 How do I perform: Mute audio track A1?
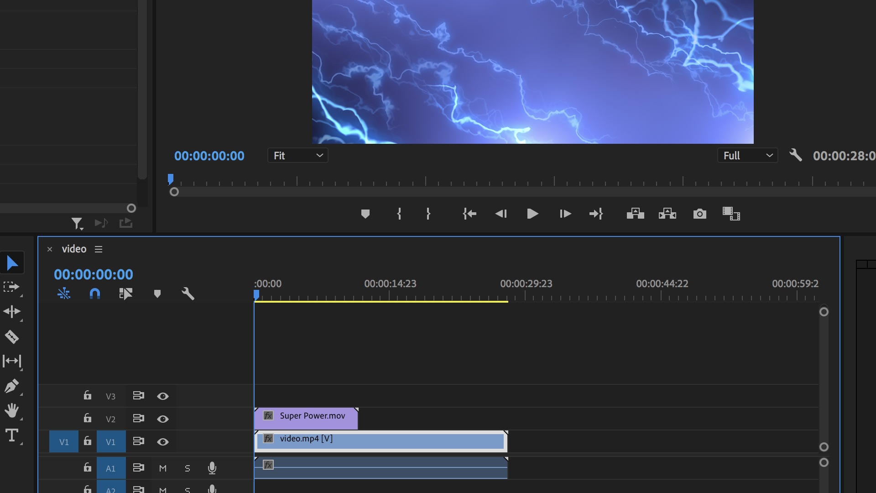click(x=162, y=468)
